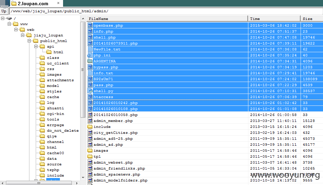Click the zhuanti folder icon in tree

pyautogui.click(x=42, y=108)
